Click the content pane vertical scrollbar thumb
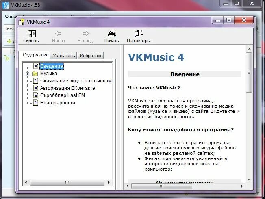265x199 pixels. click(249, 72)
